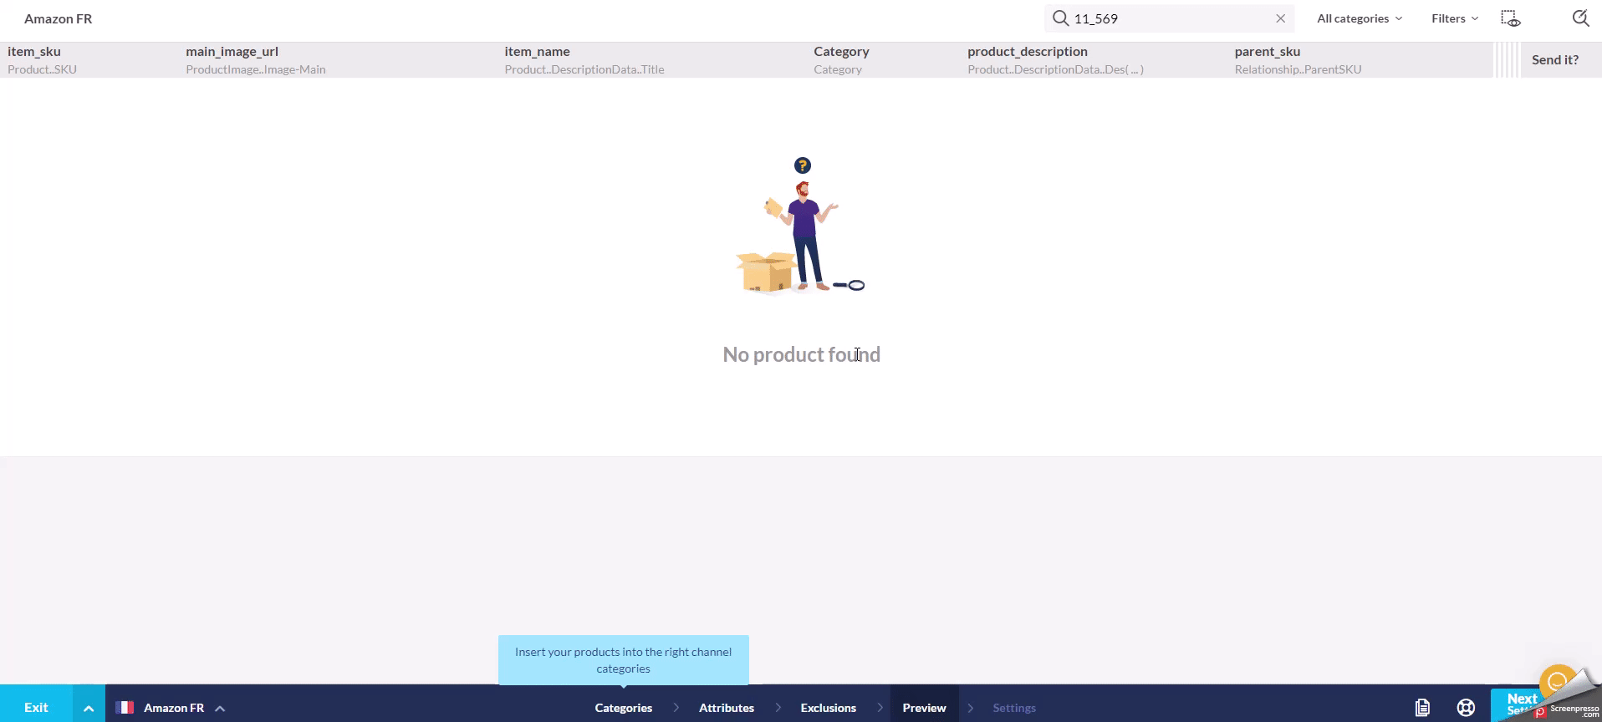Click the Exit button

click(x=36, y=707)
